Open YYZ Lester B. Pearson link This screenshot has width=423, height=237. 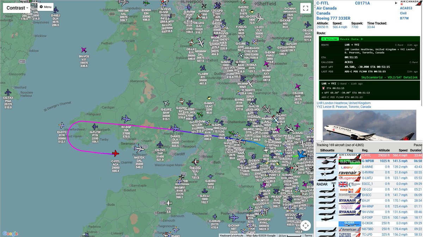(x=344, y=107)
